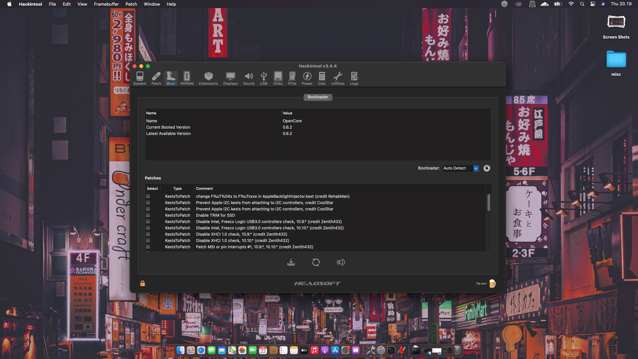Open the PCIe toolbar section
The width and height of the screenshot is (638, 359).
tap(292, 78)
